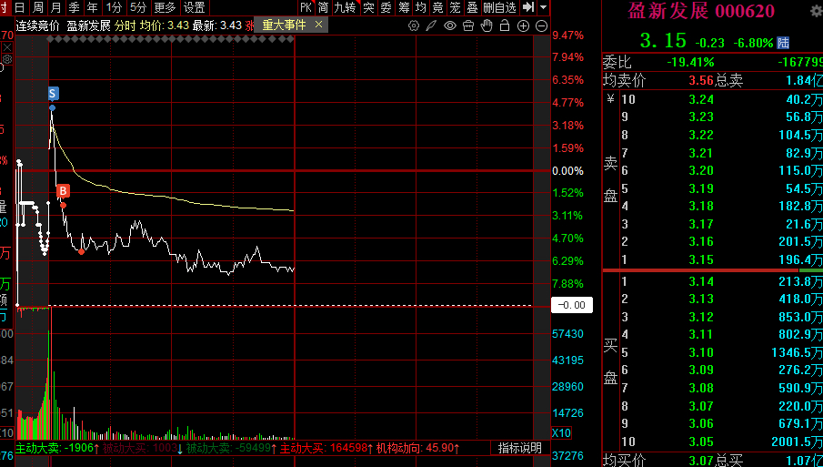Click stock name 盈新发展 000620 header
The height and width of the screenshot is (467, 823).
(x=702, y=11)
